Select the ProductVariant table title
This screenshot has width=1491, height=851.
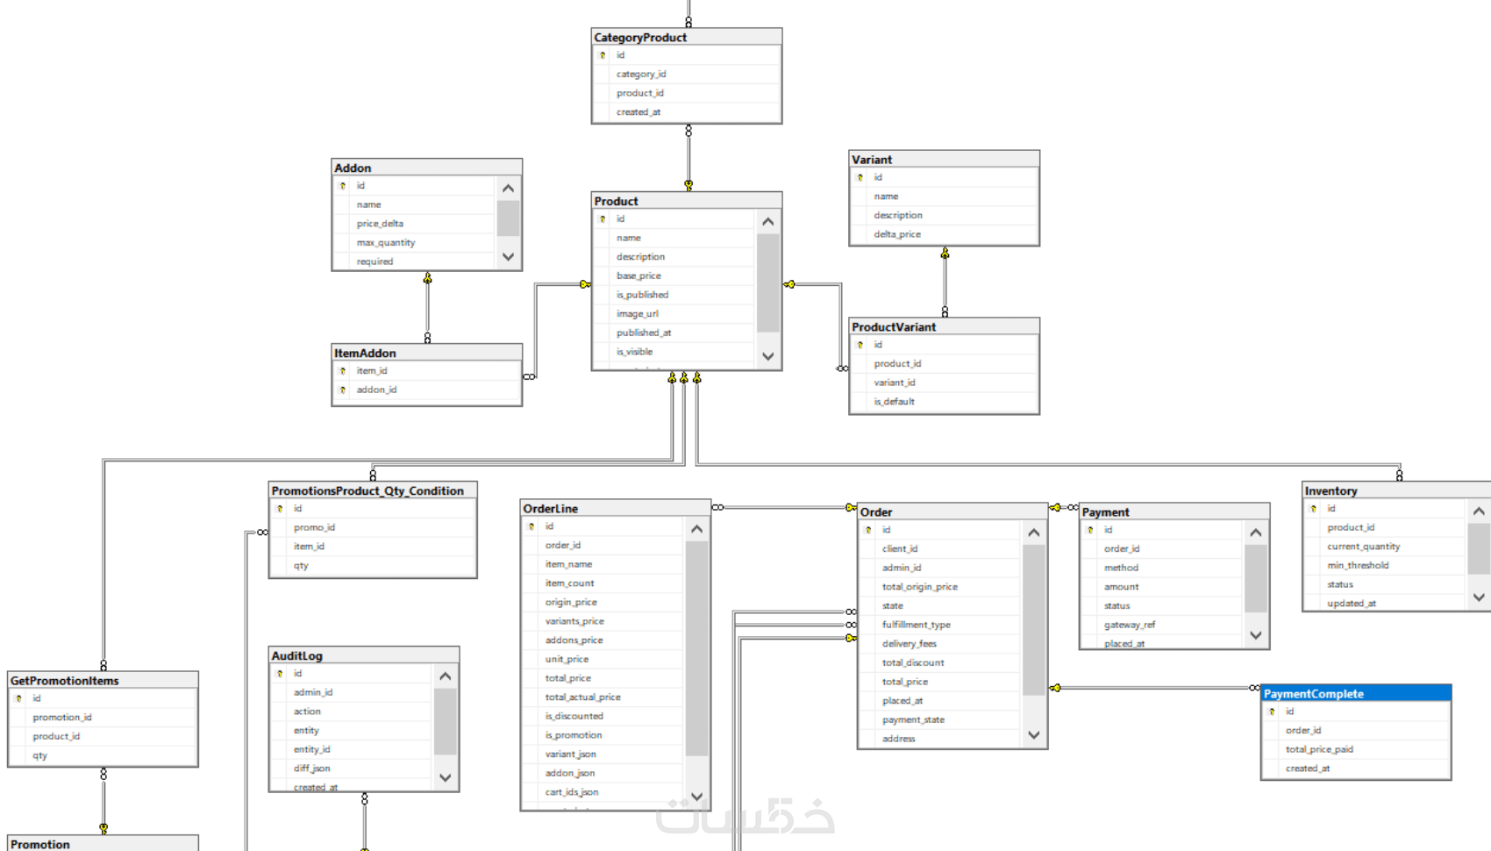tap(945, 327)
